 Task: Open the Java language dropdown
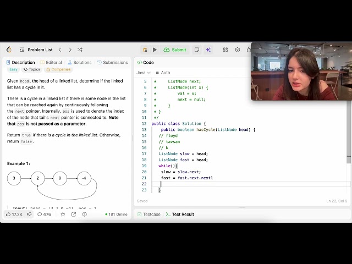coord(144,73)
